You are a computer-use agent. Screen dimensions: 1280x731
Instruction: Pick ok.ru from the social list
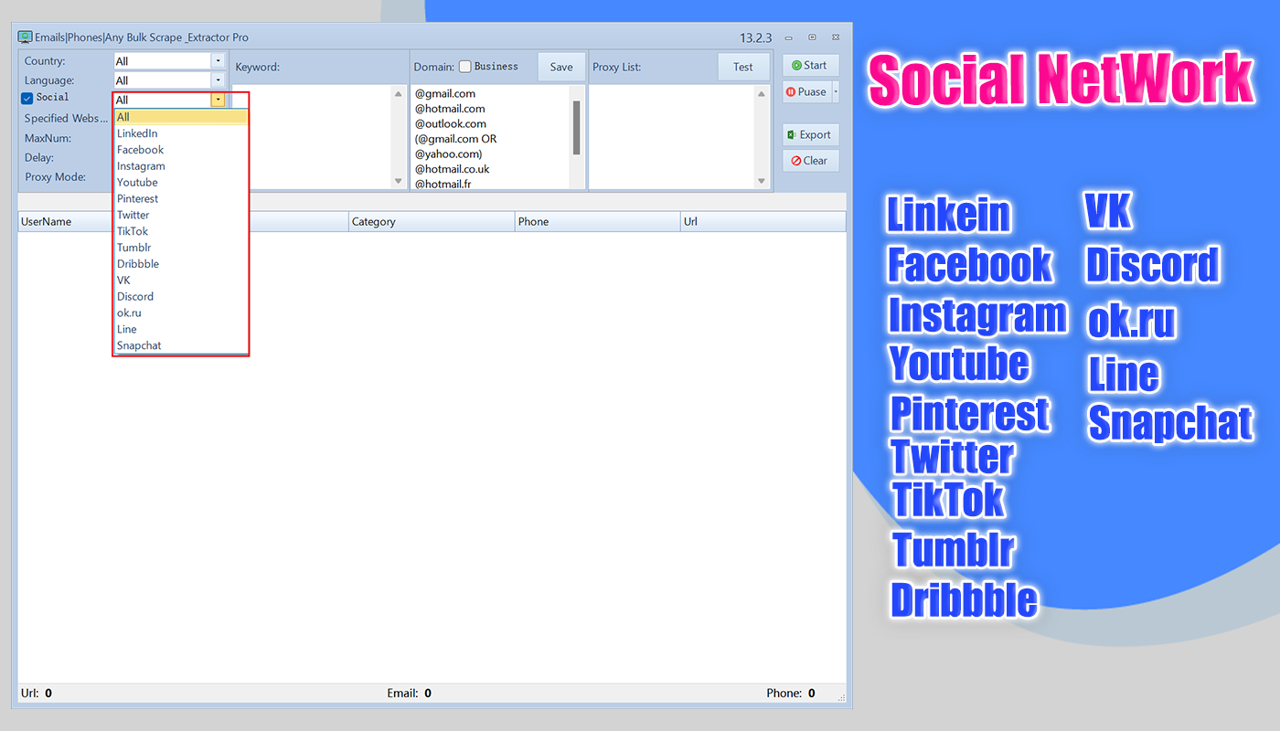click(x=181, y=313)
